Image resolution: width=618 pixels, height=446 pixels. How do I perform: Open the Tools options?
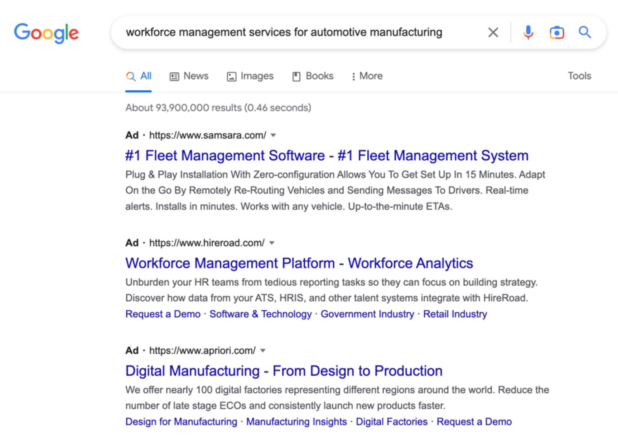(579, 76)
